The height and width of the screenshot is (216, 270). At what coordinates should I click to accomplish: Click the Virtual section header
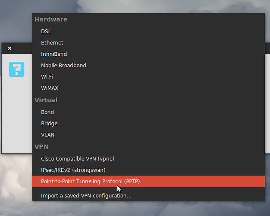coord(46,100)
